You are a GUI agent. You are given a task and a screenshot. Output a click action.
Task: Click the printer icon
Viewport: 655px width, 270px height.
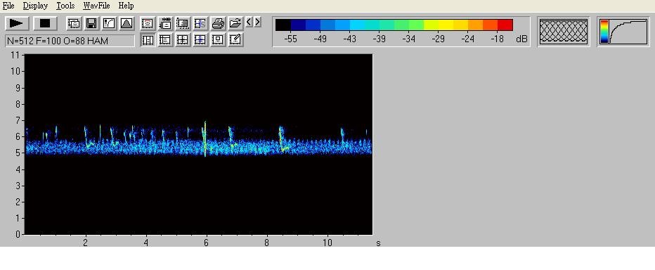pos(218,23)
